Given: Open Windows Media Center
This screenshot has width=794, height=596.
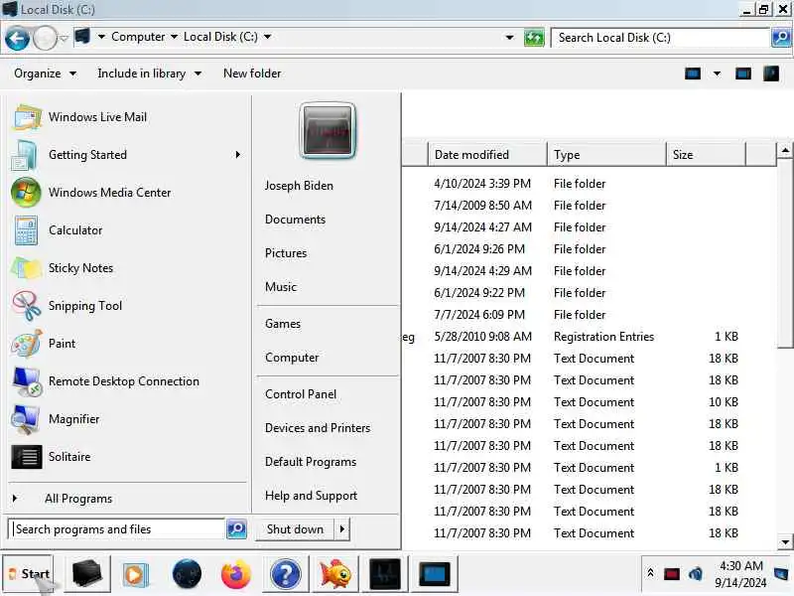Looking at the screenshot, I should click(x=127, y=193).
